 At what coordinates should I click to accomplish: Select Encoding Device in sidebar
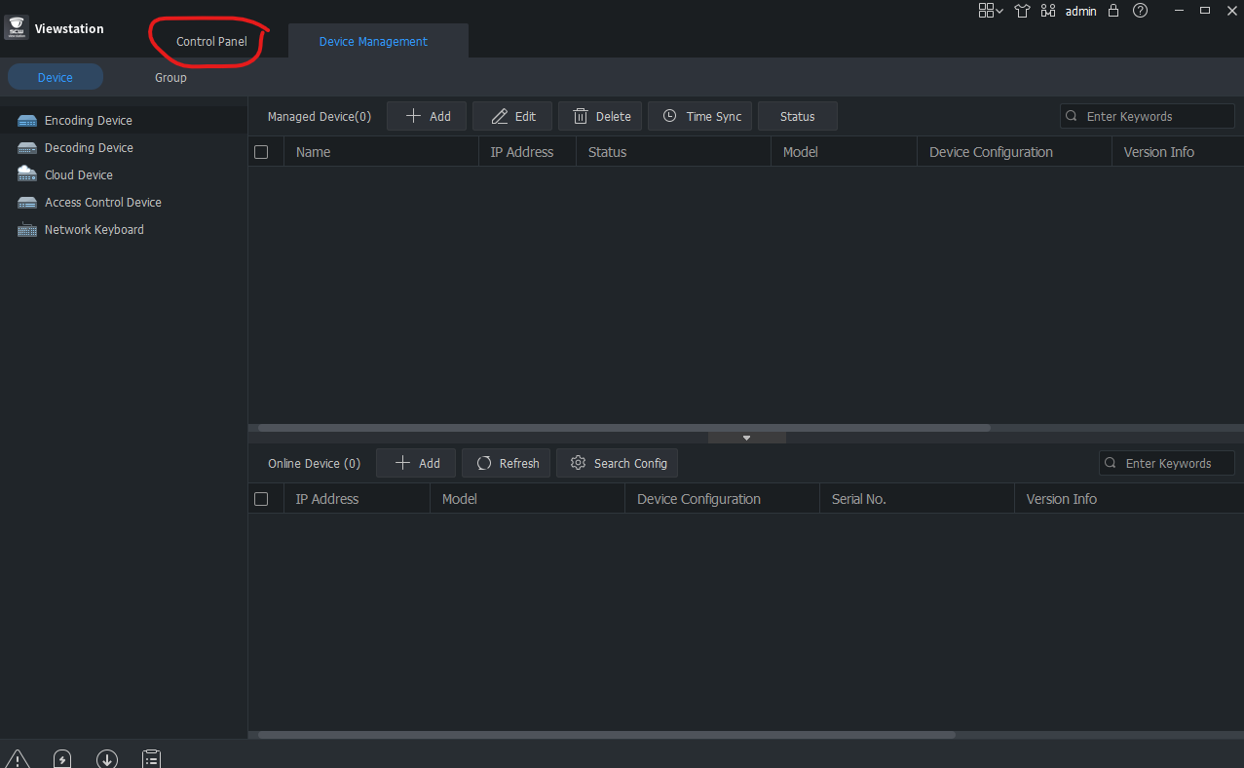tap(124, 121)
